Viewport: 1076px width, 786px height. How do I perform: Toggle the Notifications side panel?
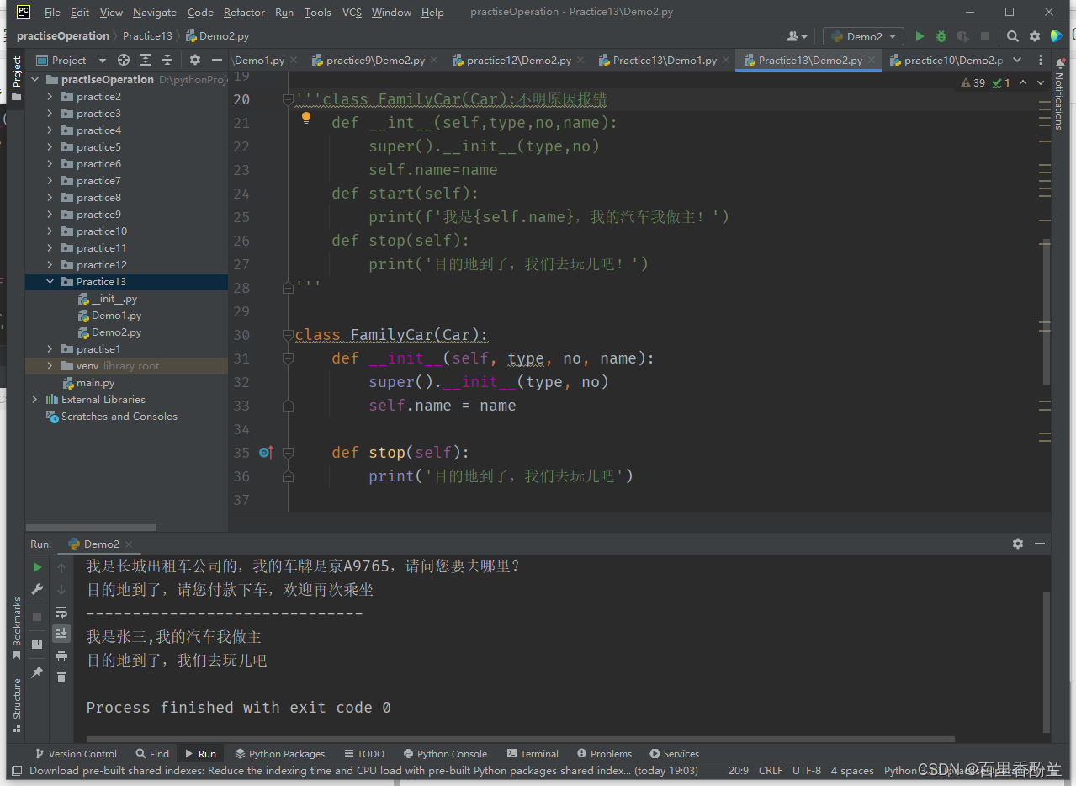pos(1059,95)
